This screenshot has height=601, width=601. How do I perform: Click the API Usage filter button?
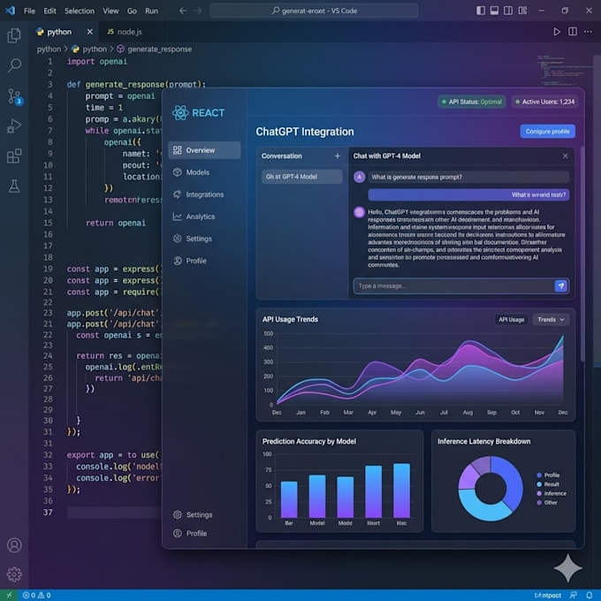(x=512, y=320)
